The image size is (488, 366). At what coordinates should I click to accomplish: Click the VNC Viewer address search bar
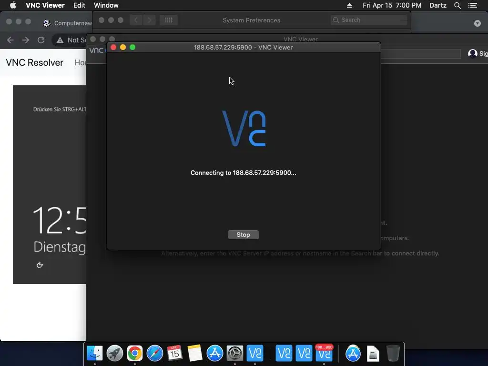click(x=421, y=53)
